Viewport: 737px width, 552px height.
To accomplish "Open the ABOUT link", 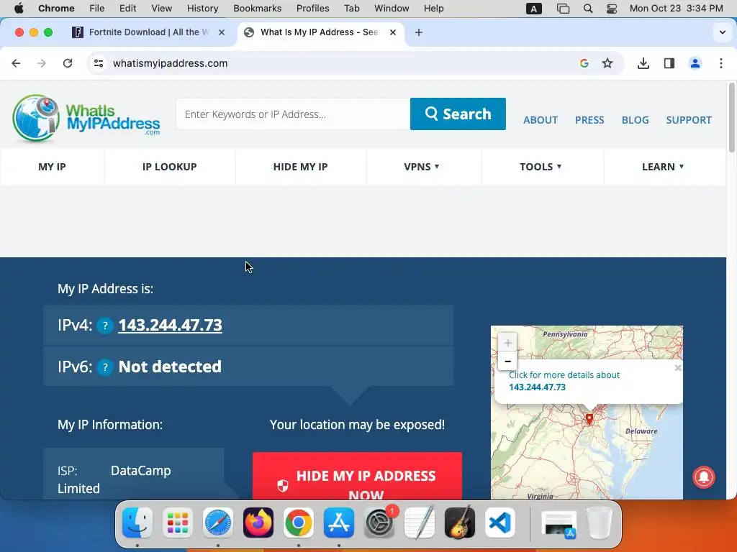I will [x=541, y=120].
